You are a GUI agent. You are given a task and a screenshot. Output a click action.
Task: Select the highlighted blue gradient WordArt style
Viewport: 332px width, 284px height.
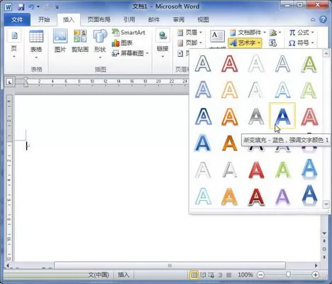(282, 116)
